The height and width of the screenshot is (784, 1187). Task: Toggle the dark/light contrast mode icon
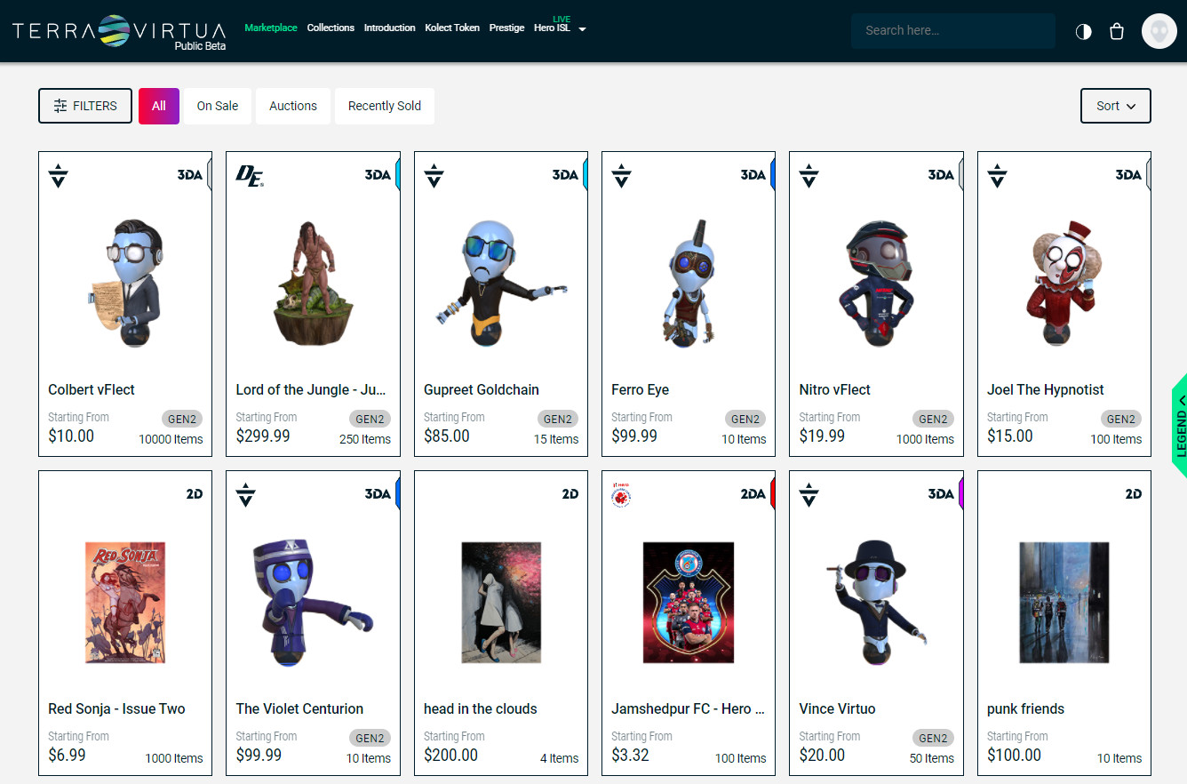coord(1083,31)
